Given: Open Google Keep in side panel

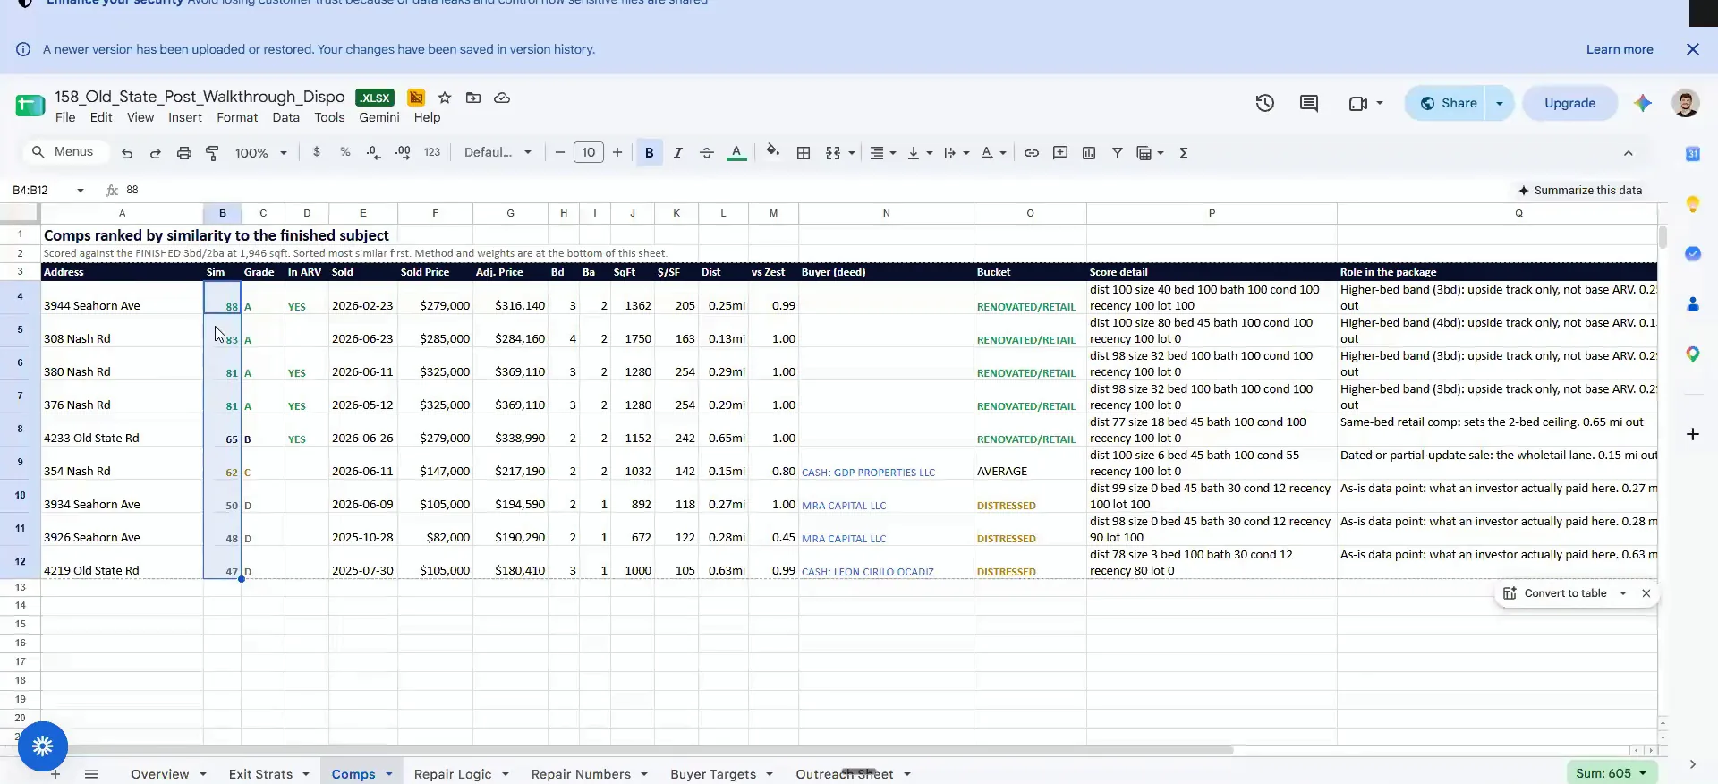Looking at the screenshot, I should click(1693, 204).
